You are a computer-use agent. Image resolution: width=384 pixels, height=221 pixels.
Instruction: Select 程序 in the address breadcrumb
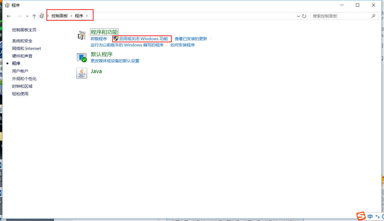79,16
